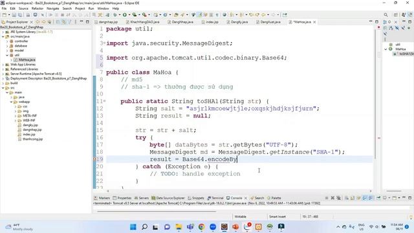Open Chrome from the taskbar
Viewport: 414px width, 233px height.
point(201,227)
